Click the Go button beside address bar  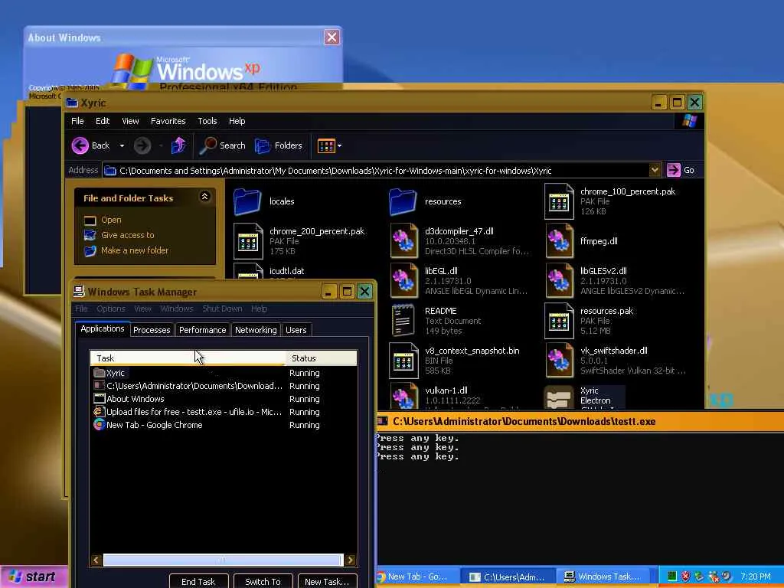681,170
